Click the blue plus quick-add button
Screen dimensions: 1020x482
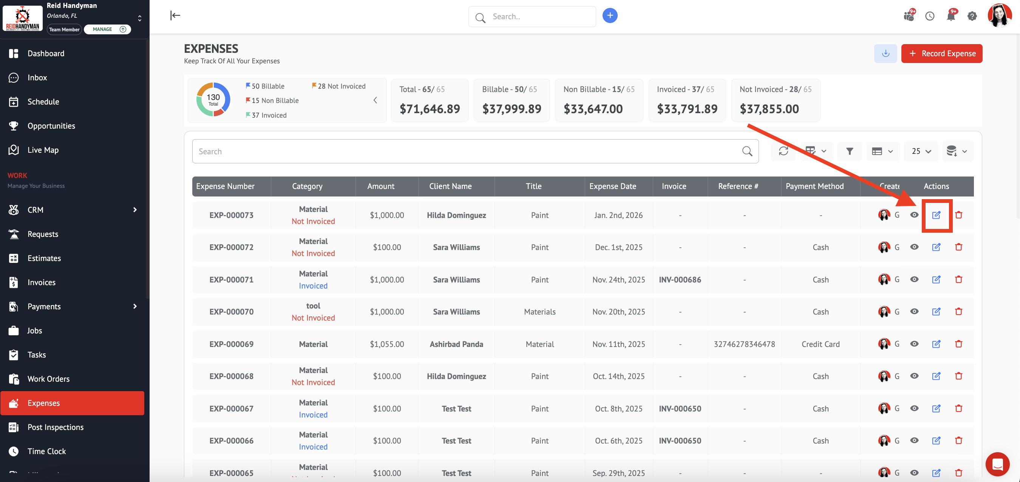tap(610, 15)
